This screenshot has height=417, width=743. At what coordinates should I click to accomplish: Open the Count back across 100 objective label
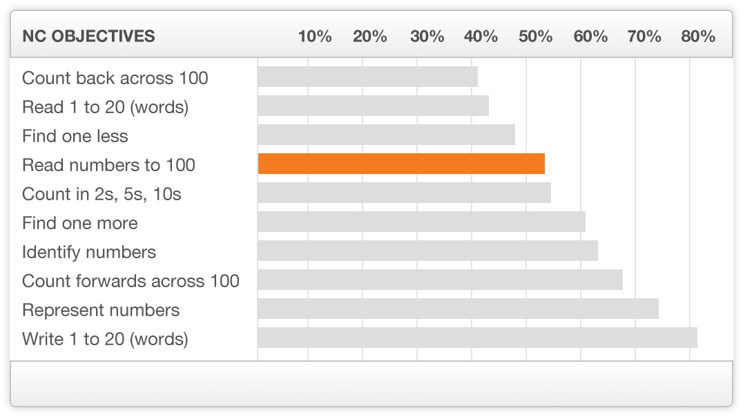pos(115,78)
